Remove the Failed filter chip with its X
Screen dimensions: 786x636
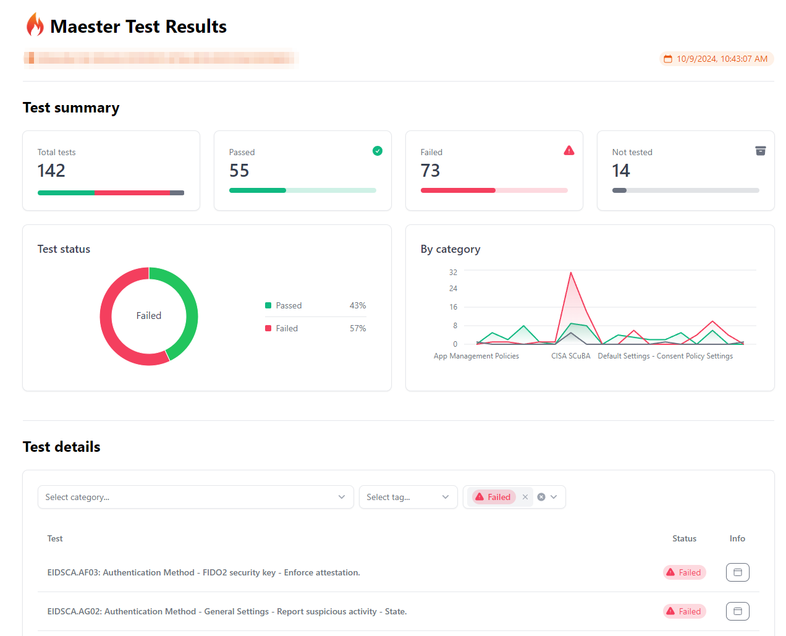click(525, 497)
